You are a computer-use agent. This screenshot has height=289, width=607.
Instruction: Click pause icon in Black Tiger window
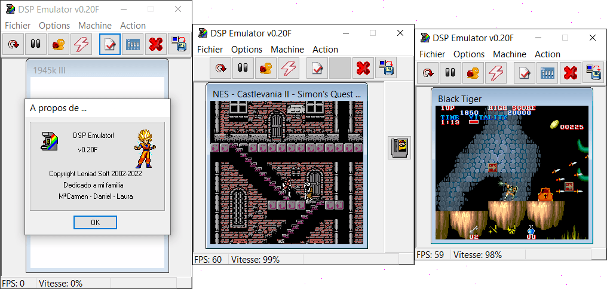[x=450, y=72]
